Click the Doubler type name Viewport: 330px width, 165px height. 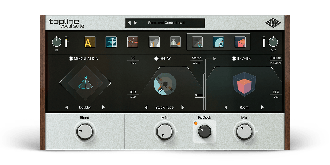(x=85, y=107)
